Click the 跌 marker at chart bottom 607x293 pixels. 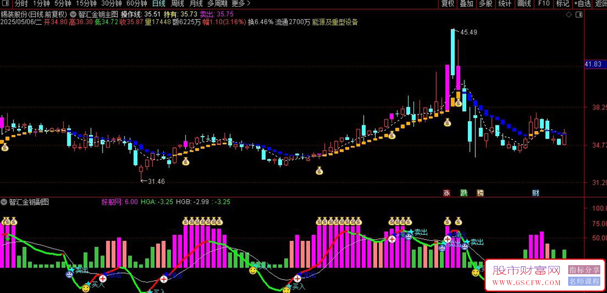pyautogui.click(x=463, y=193)
